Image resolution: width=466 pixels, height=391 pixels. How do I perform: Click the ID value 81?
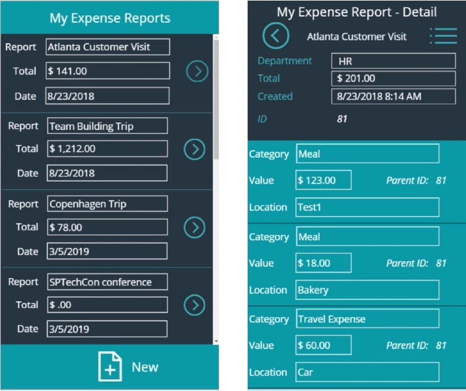coord(342,119)
